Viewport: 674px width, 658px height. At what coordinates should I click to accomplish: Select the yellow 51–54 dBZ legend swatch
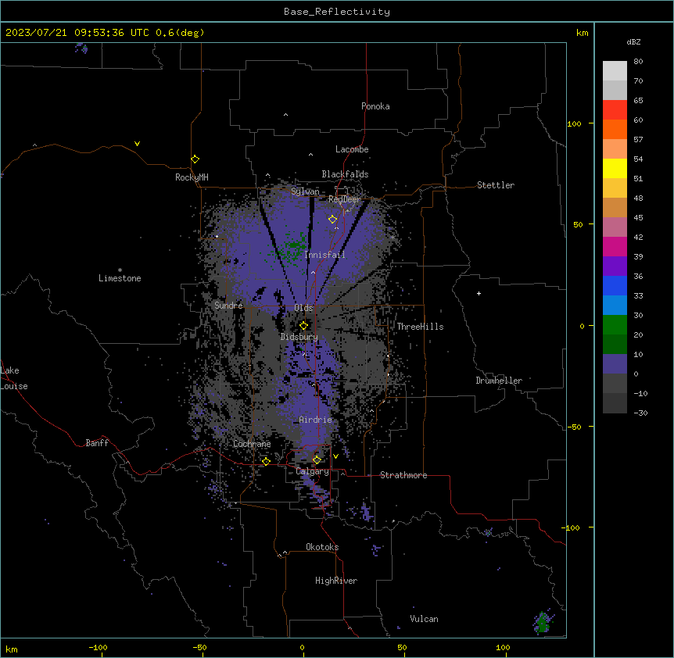coord(615,168)
